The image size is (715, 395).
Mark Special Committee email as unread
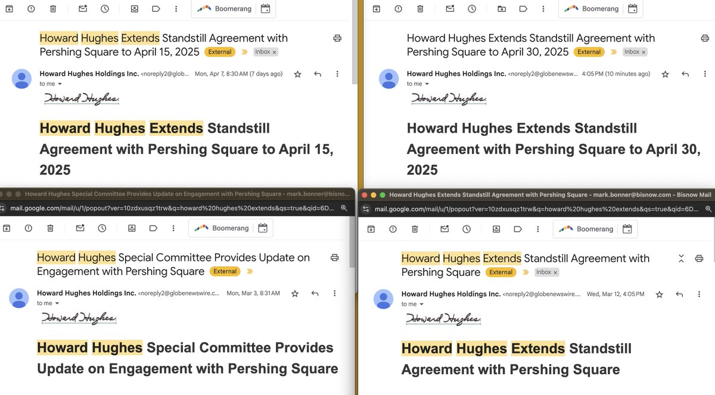click(x=80, y=228)
